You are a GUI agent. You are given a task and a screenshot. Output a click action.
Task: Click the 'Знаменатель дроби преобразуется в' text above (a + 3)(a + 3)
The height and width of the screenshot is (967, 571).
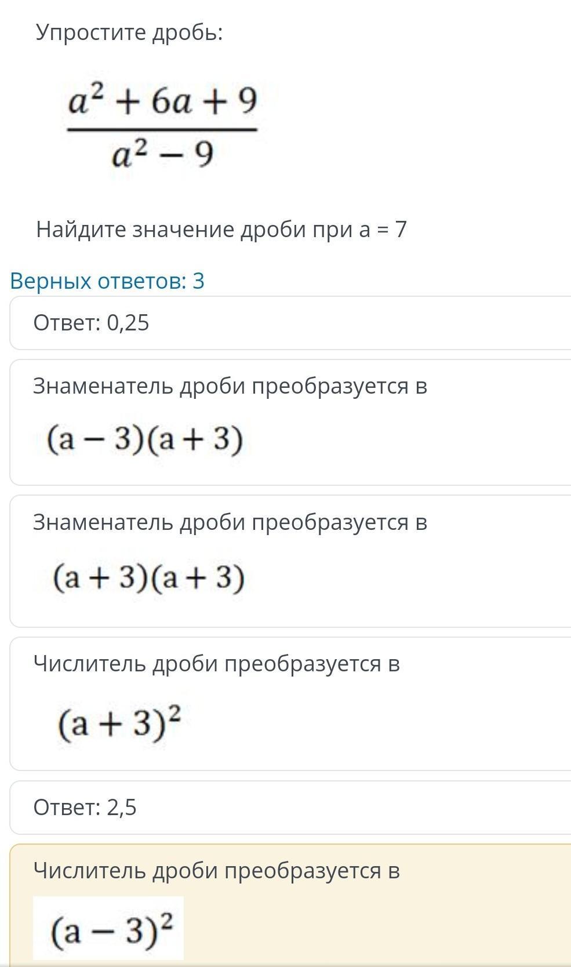(x=230, y=522)
